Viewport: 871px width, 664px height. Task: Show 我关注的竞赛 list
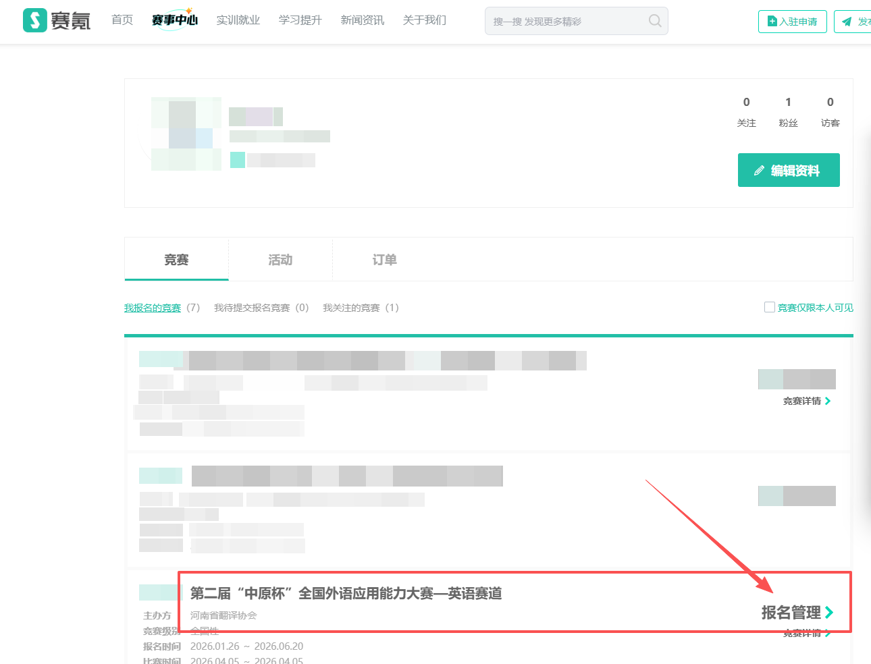tap(361, 308)
